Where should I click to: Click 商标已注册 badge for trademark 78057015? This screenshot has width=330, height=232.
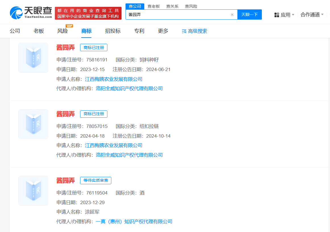[x=94, y=114]
